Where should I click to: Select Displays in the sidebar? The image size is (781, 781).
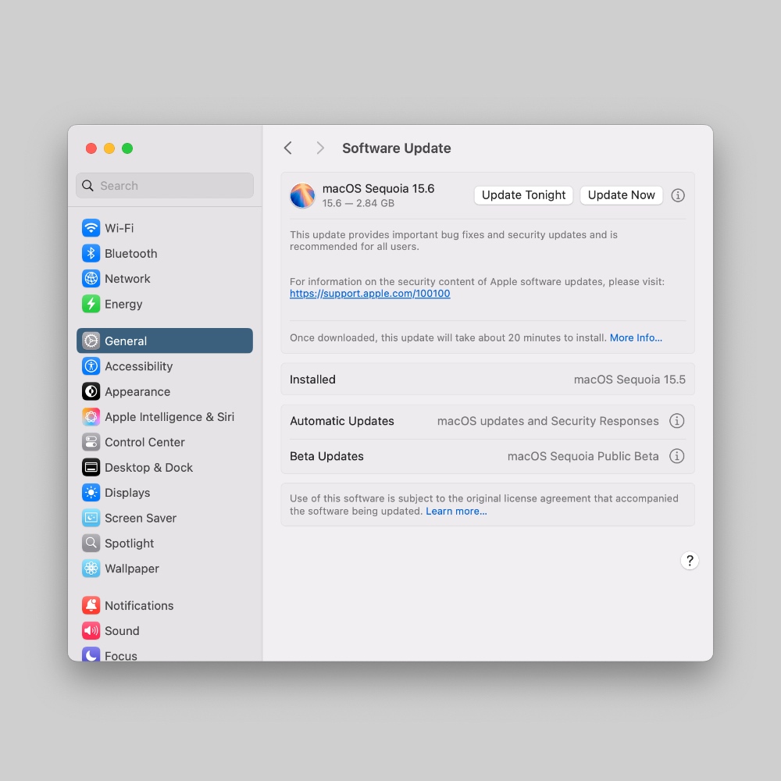point(127,493)
